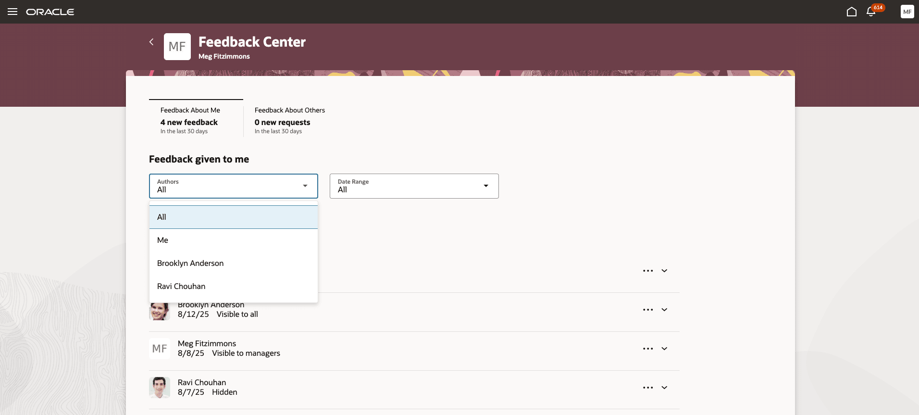
Task: Open more actions for Brooklyn Anderson's 8/12/25 feedback
Action: click(648, 310)
